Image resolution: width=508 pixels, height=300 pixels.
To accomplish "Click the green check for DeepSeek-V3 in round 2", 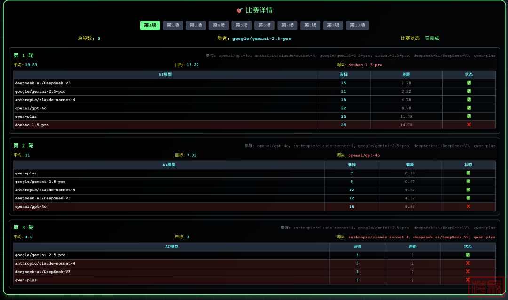I will click(x=468, y=198).
